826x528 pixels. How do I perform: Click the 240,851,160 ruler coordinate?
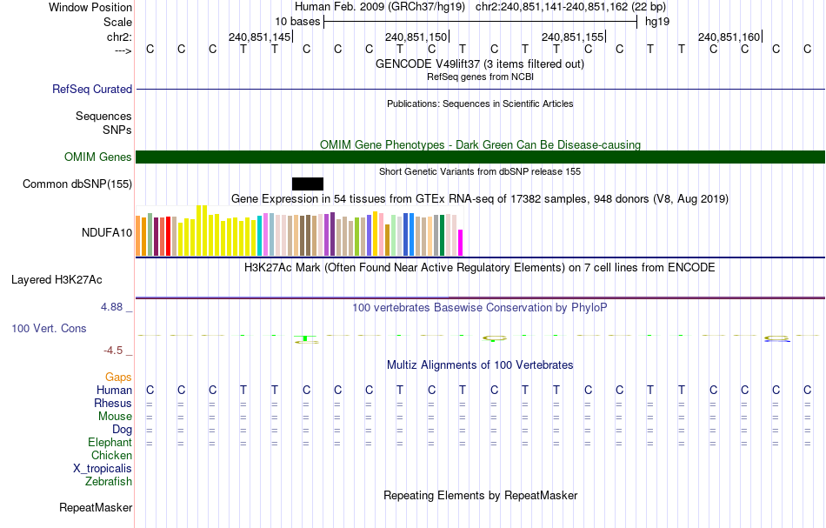pyautogui.click(x=729, y=37)
